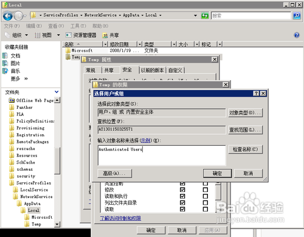Uncheck allow checkbox for 读取和执行
The image size is (304, 237).
[182, 196]
